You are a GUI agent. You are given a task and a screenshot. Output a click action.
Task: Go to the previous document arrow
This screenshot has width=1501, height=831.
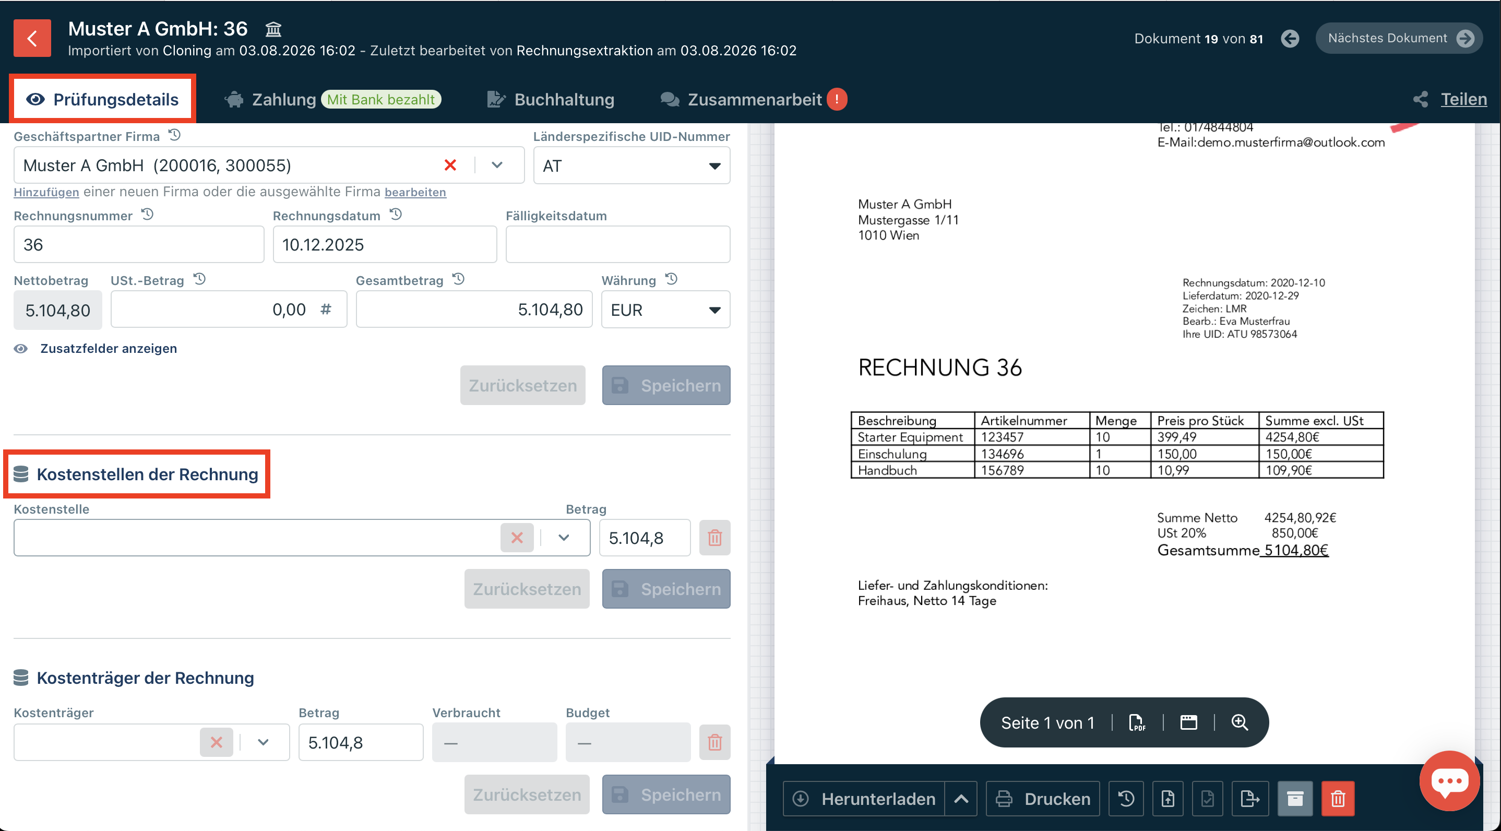click(x=1290, y=39)
